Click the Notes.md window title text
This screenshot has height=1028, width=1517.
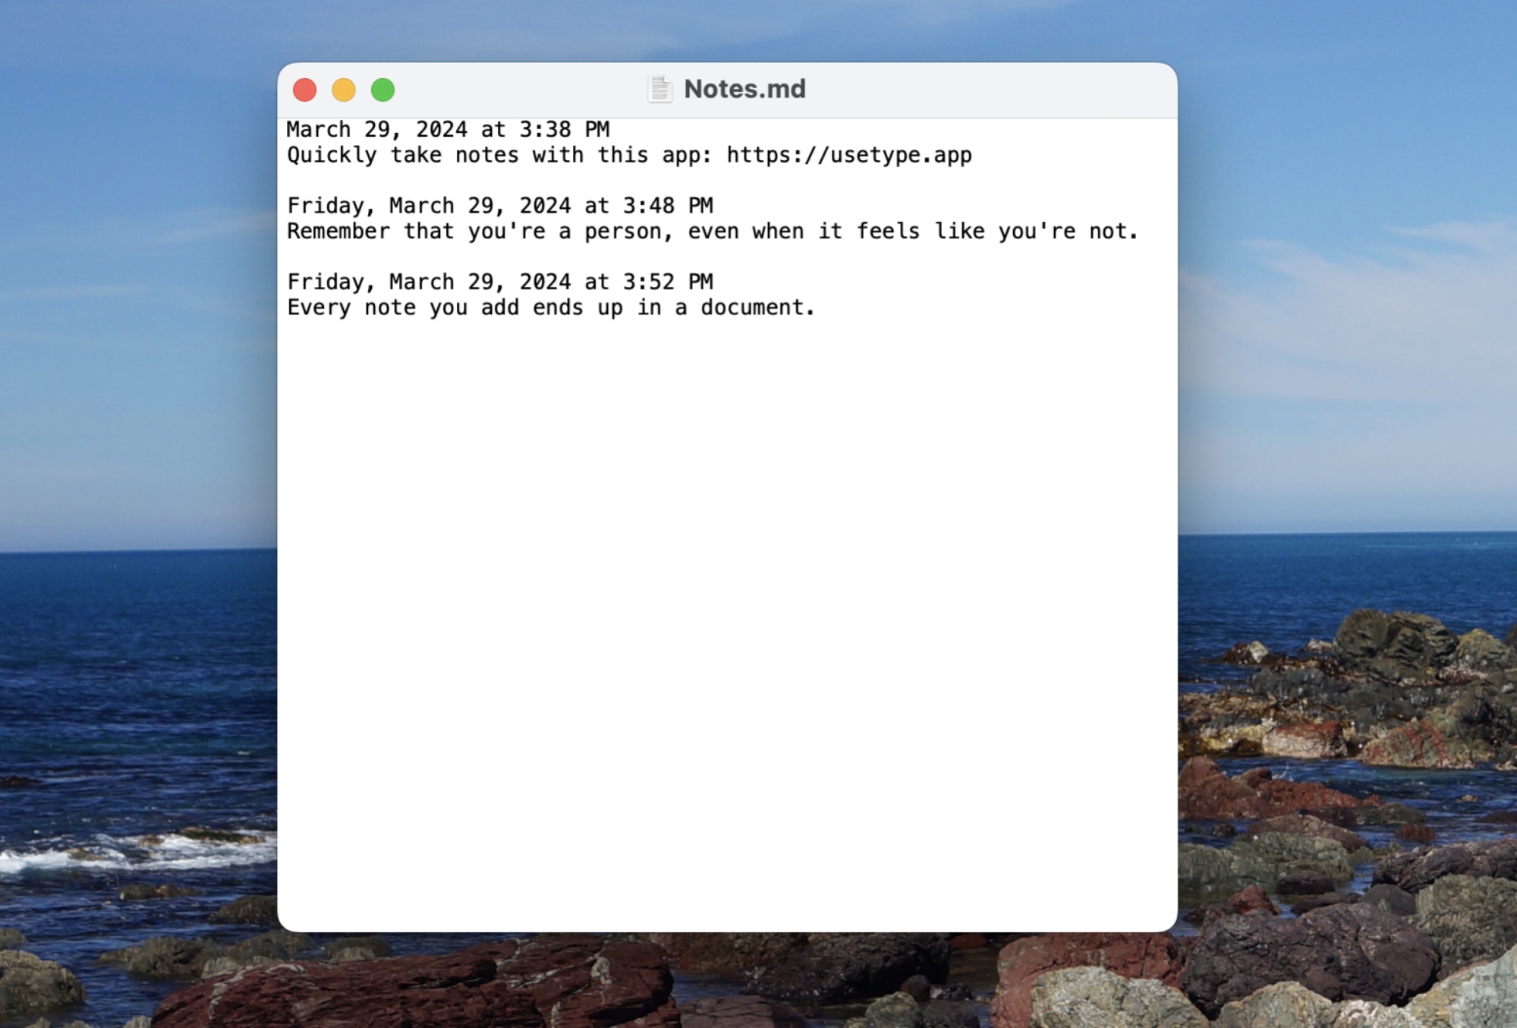click(x=744, y=90)
